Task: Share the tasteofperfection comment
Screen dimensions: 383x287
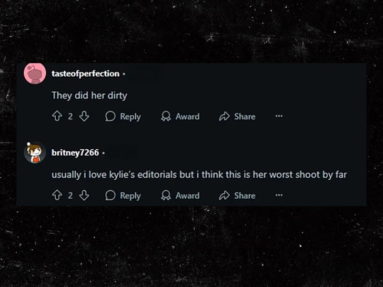Action: tap(237, 117)
